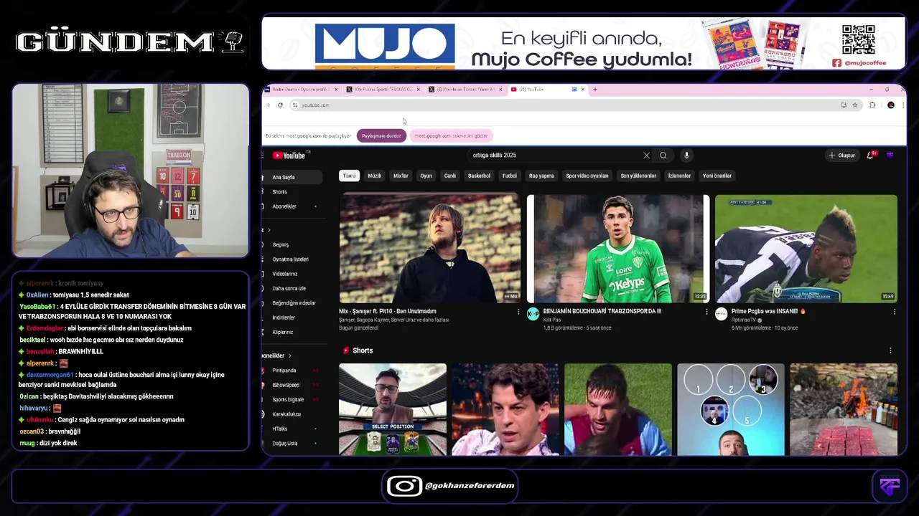Select the Rap yapma filter chip
Image resolution: width=919 pixels, height=516 pixels.
tap(541, 176)
